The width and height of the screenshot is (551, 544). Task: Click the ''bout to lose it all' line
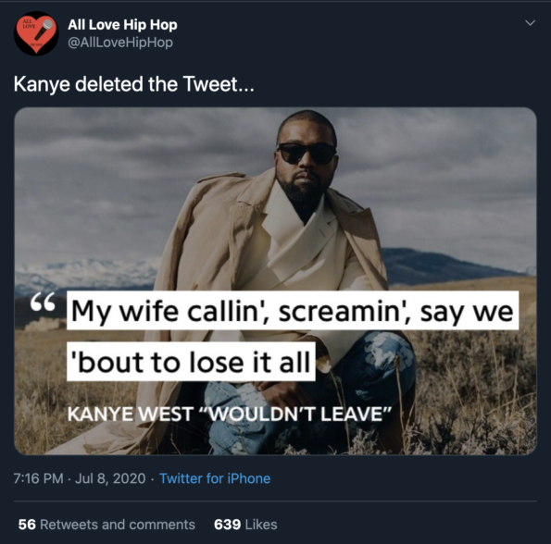tap(191, 362)
